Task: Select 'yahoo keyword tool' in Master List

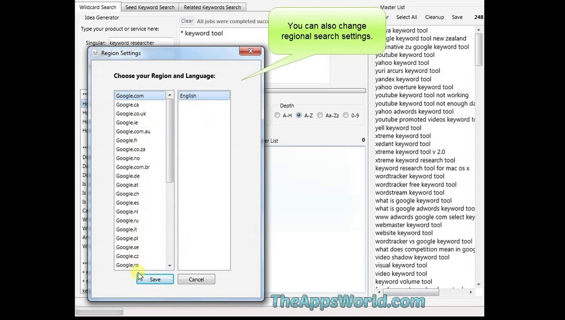Action: 402,63
